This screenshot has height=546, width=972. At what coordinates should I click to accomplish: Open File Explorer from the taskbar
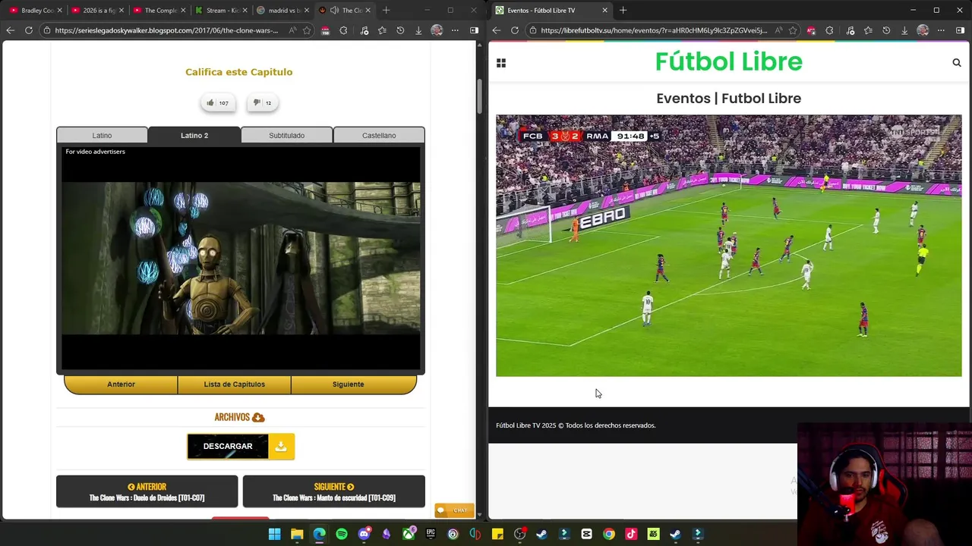(x=297, y=534)
